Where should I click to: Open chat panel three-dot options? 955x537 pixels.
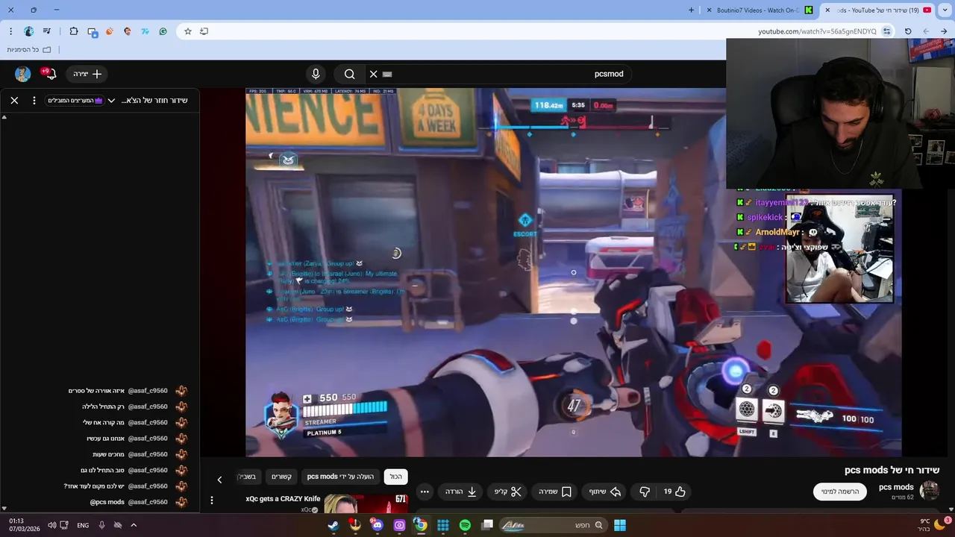pos(34,100)
